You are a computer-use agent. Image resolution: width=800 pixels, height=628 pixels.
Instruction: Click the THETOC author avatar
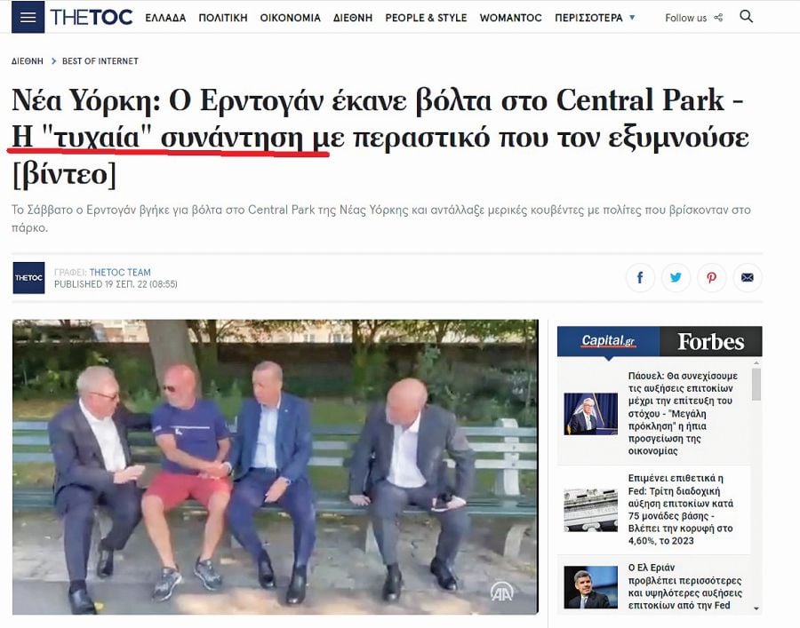point(28,278)
